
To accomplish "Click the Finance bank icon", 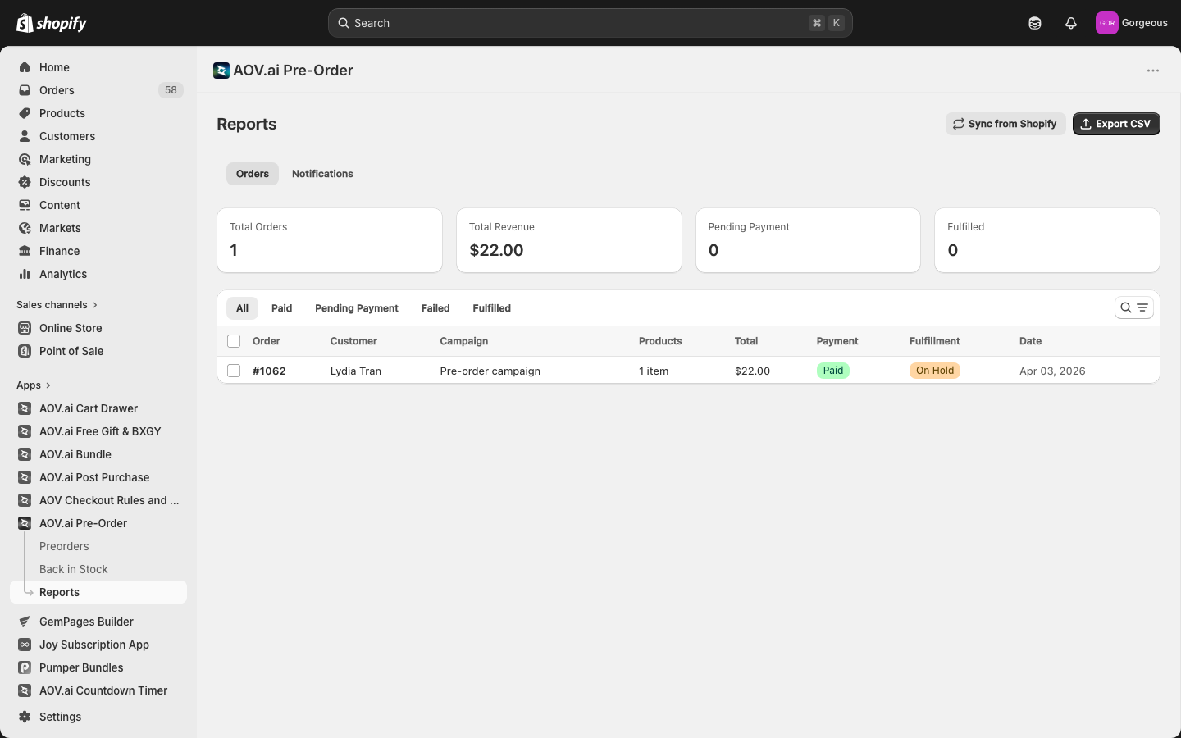I will point(25,251).
